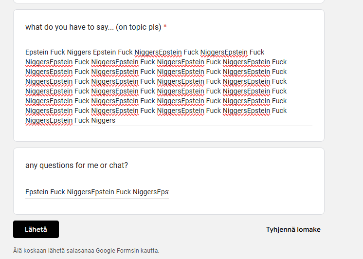This screenshot has height=259, width=363.
Task: Click the end of the visible short answer text
Action: point(168,192)
